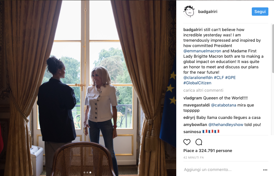Viewport: 274px width, 176px height.
Task: Open badgalriri's profile avatar
Action: click(189, 12)
